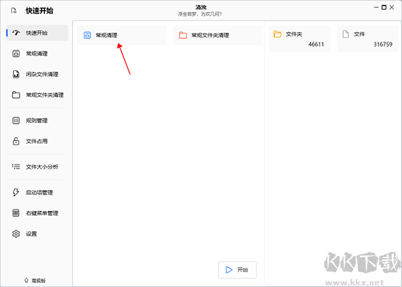Click the 文件占用 lock icon entry
This screenshot has width=402, height=287.
coord(36,141)
